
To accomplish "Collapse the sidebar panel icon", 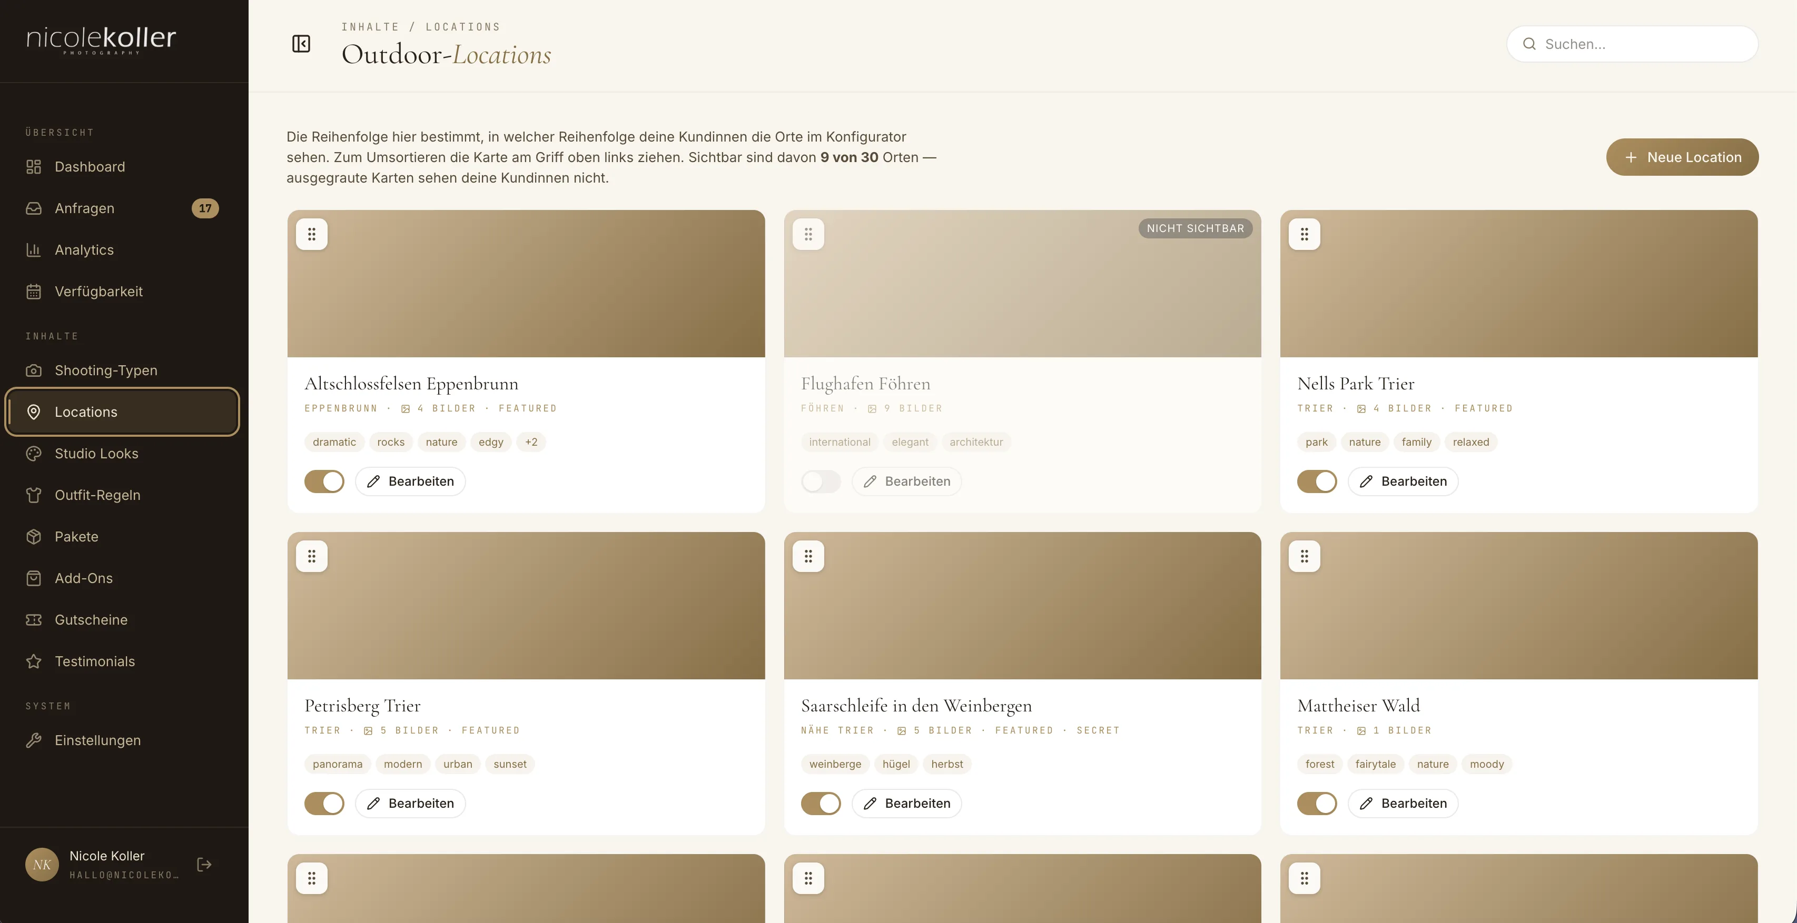I will [x=301, y=44].
